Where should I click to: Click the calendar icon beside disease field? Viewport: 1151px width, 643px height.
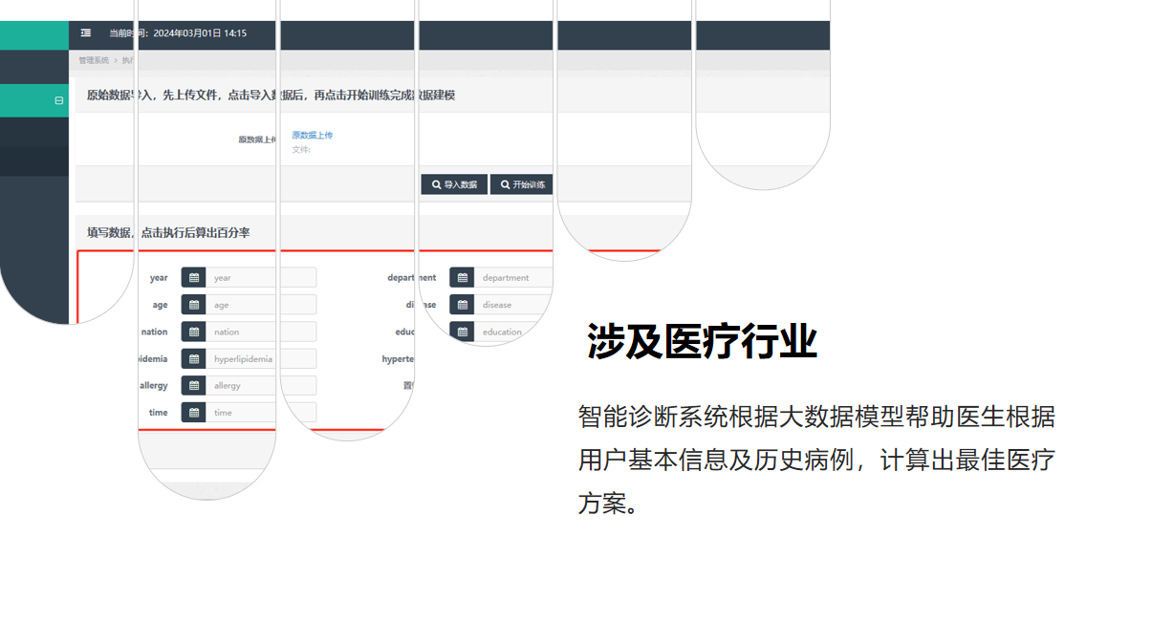pos(463,305)
